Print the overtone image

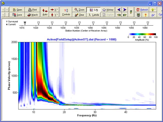tap(32, 10)
